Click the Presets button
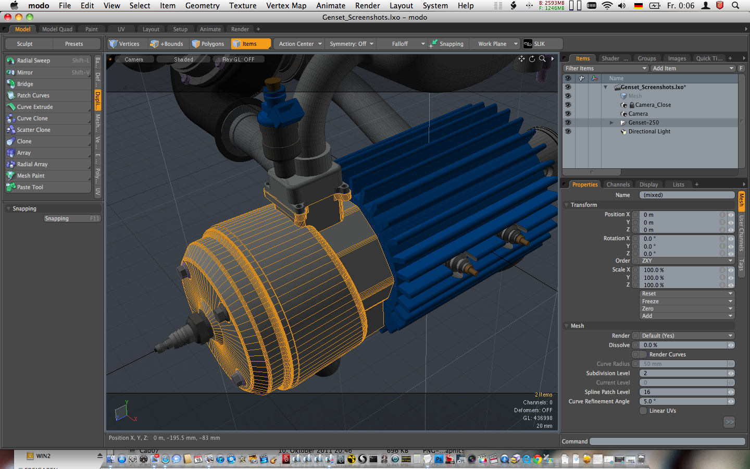The height and width of the screenshot is (469, 750). click(74, 44)
